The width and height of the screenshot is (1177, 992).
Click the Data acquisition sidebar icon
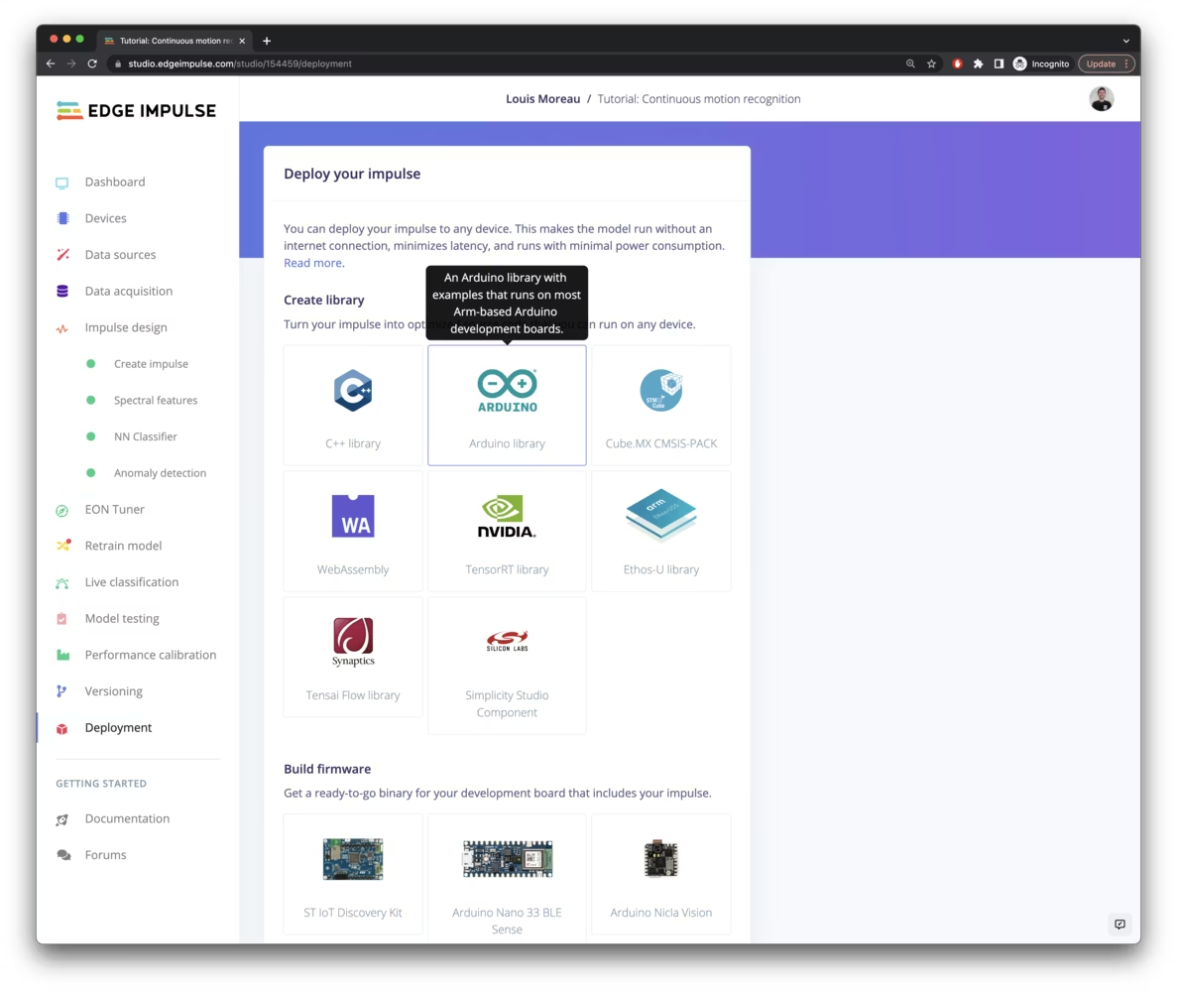click(61, 291)
